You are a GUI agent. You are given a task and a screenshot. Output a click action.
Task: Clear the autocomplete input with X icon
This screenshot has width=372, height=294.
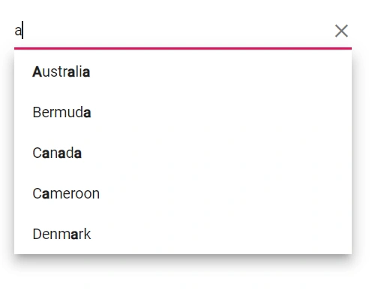[341, 31]
